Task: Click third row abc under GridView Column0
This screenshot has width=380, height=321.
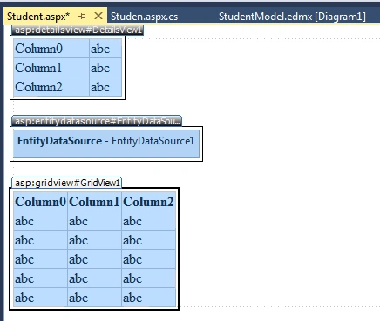Action: [x=40, y=259]
